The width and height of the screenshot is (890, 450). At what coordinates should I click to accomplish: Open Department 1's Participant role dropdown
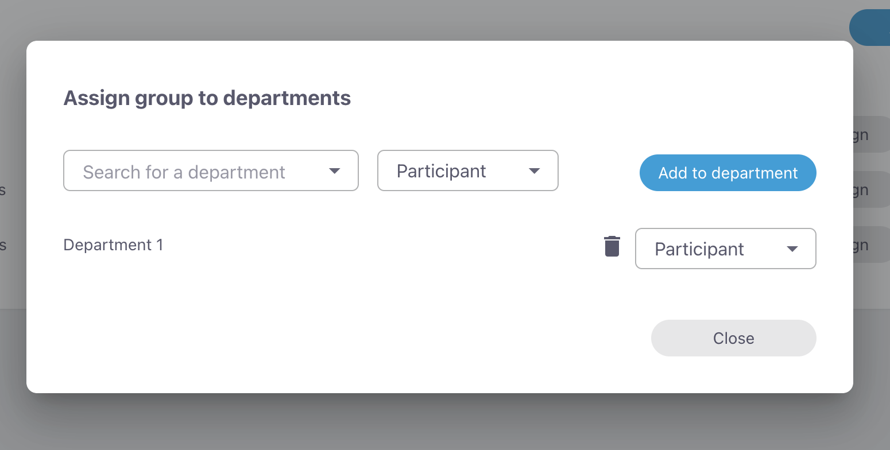click(725, 249)
